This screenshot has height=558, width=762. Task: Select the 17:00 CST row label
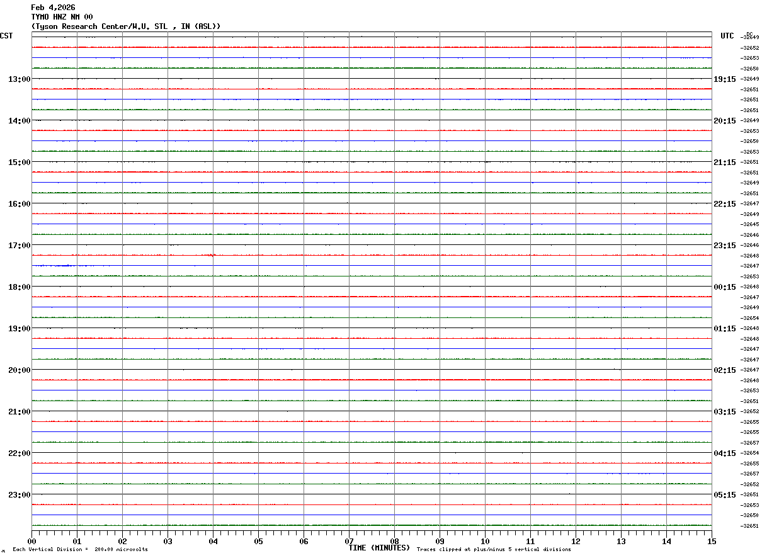[x=19, y=246]
